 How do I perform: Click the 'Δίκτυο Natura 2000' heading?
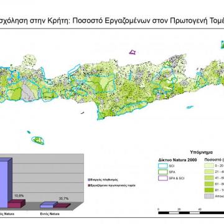point(177,160)
